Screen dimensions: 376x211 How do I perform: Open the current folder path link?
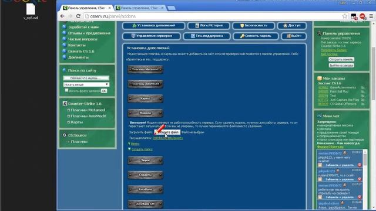click(x=167, y=138)
